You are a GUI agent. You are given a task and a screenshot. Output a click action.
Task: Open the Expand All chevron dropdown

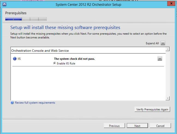click(163, 43)
